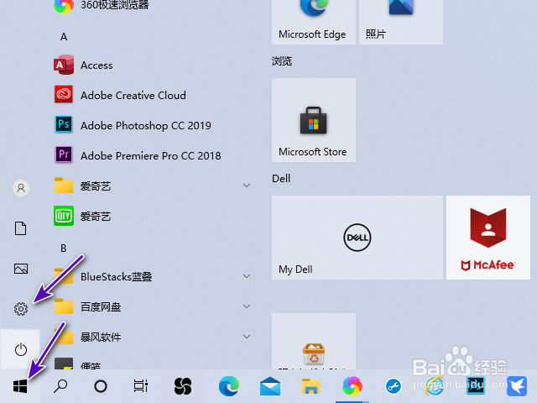Open Microsoft Edge from the taskbar
Screen dimensions: 537x403
tap(229, 386)
